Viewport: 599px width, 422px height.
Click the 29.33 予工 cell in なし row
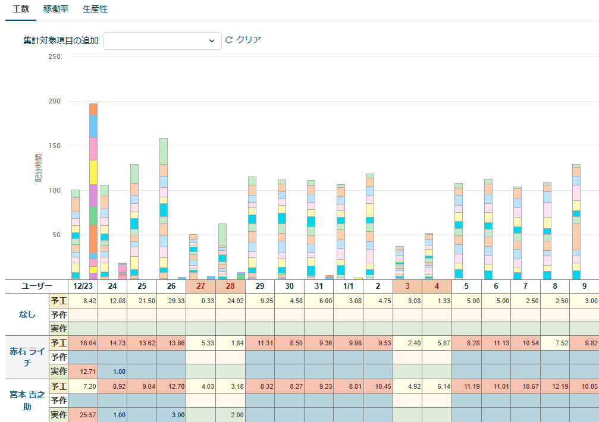coord(171,301)
